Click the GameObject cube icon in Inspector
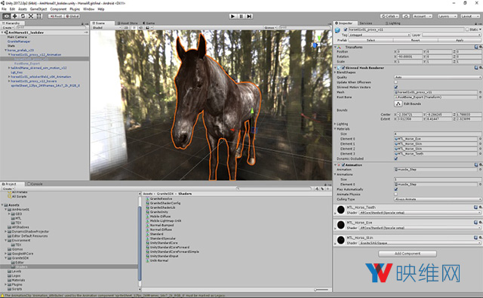 [x=337, y=30]
